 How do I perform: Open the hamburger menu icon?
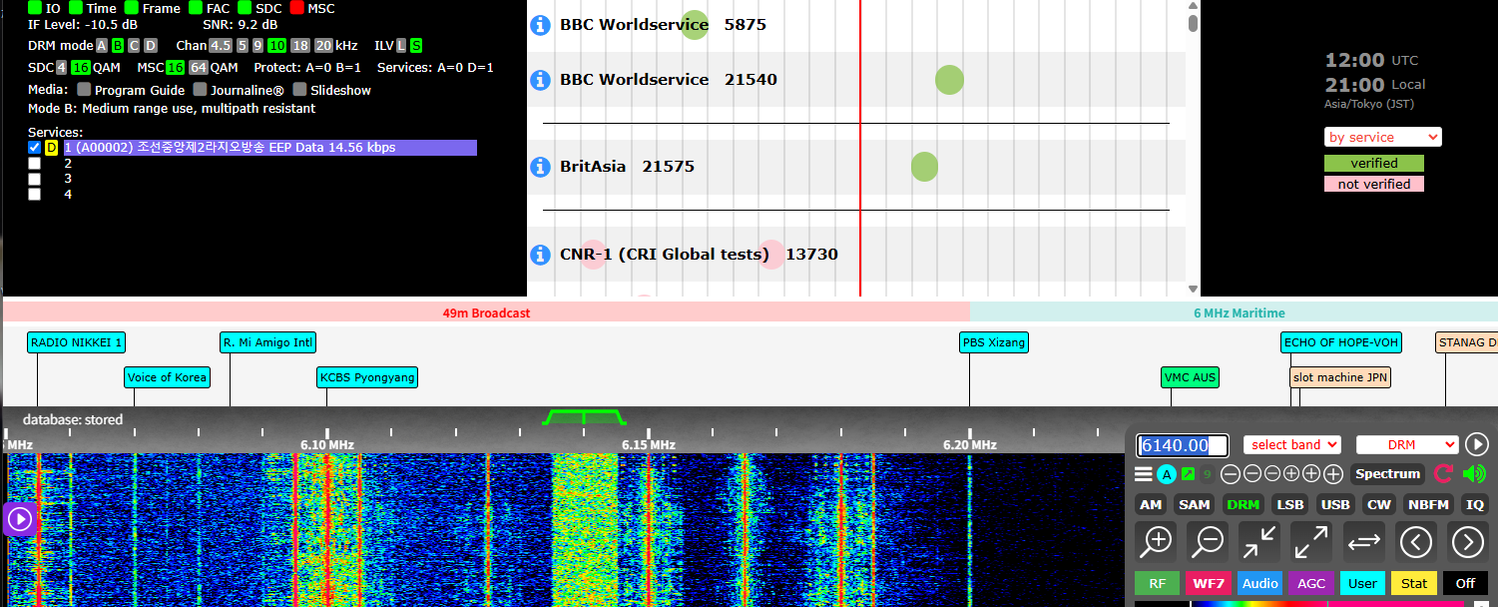(1144, 474)
